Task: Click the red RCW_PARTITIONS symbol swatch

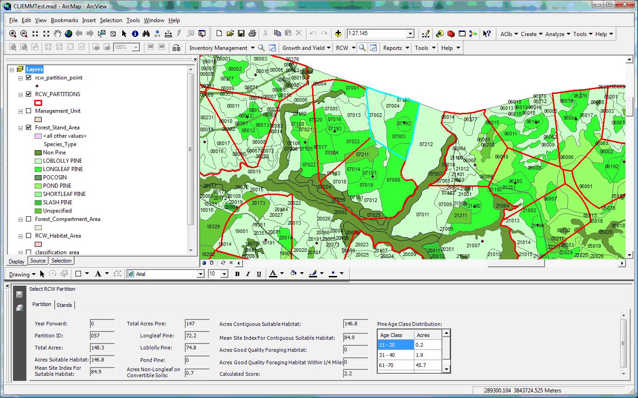Action: tap(38, 103)
